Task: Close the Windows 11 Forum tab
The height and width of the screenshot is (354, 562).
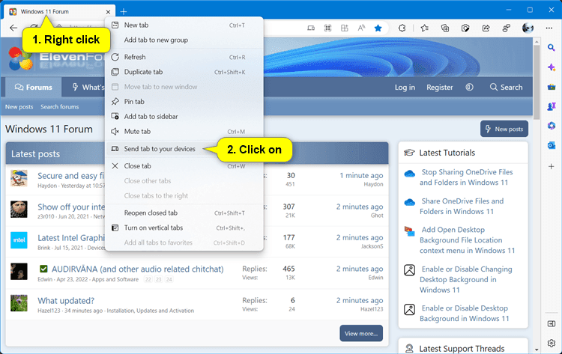Action: pos(108,12)
